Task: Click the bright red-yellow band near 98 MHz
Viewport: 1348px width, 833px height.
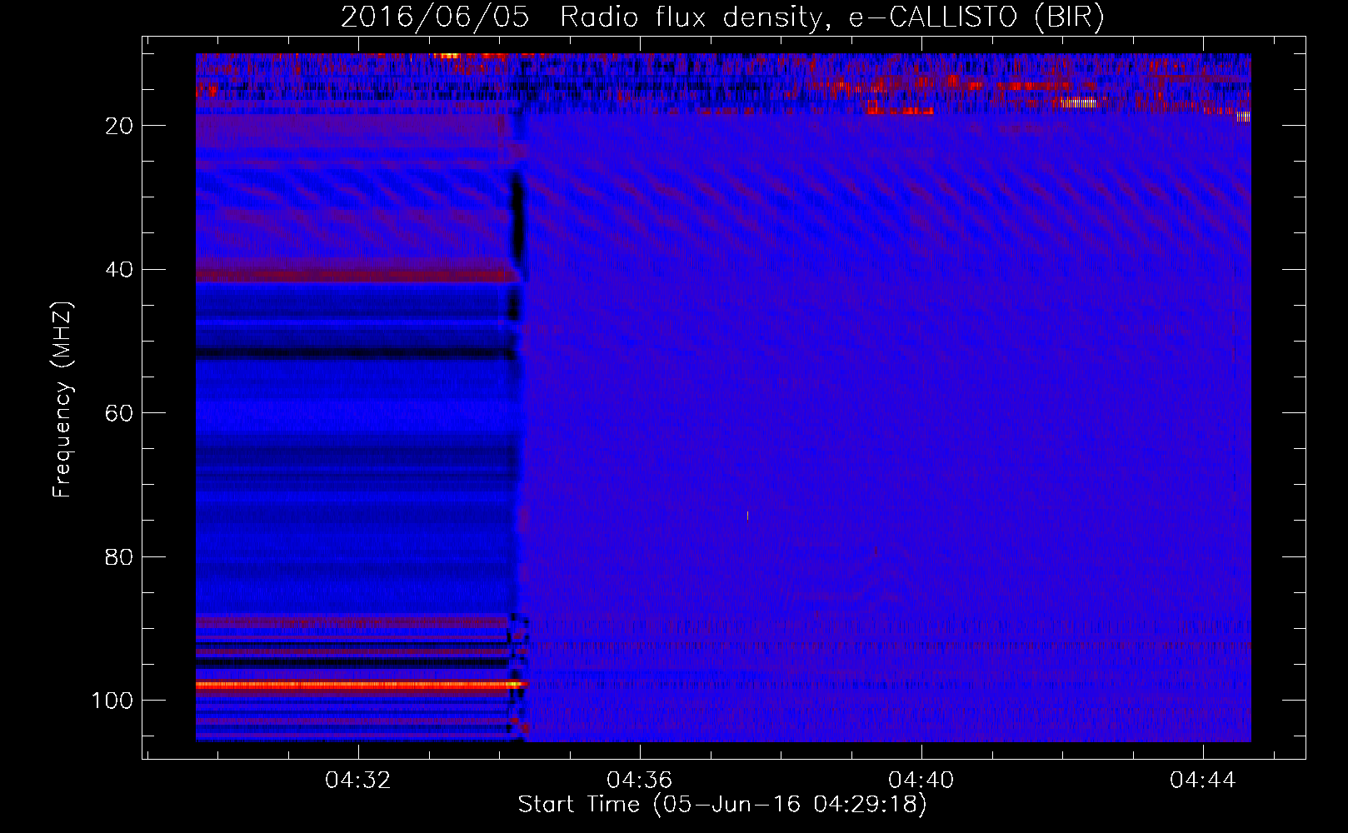Action: (x=360, y=685)
